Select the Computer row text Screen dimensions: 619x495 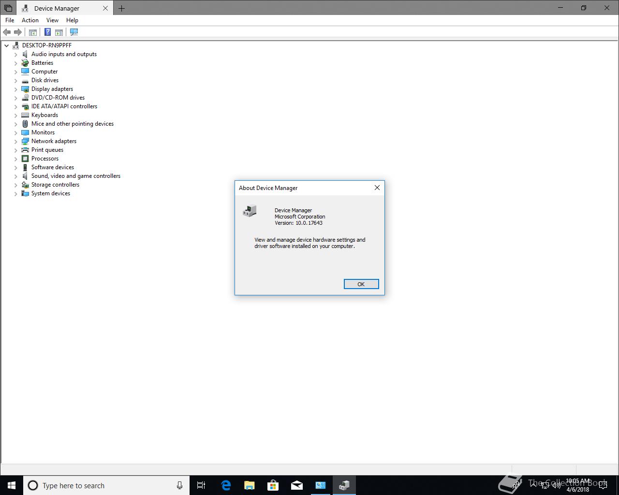[44, 72]
